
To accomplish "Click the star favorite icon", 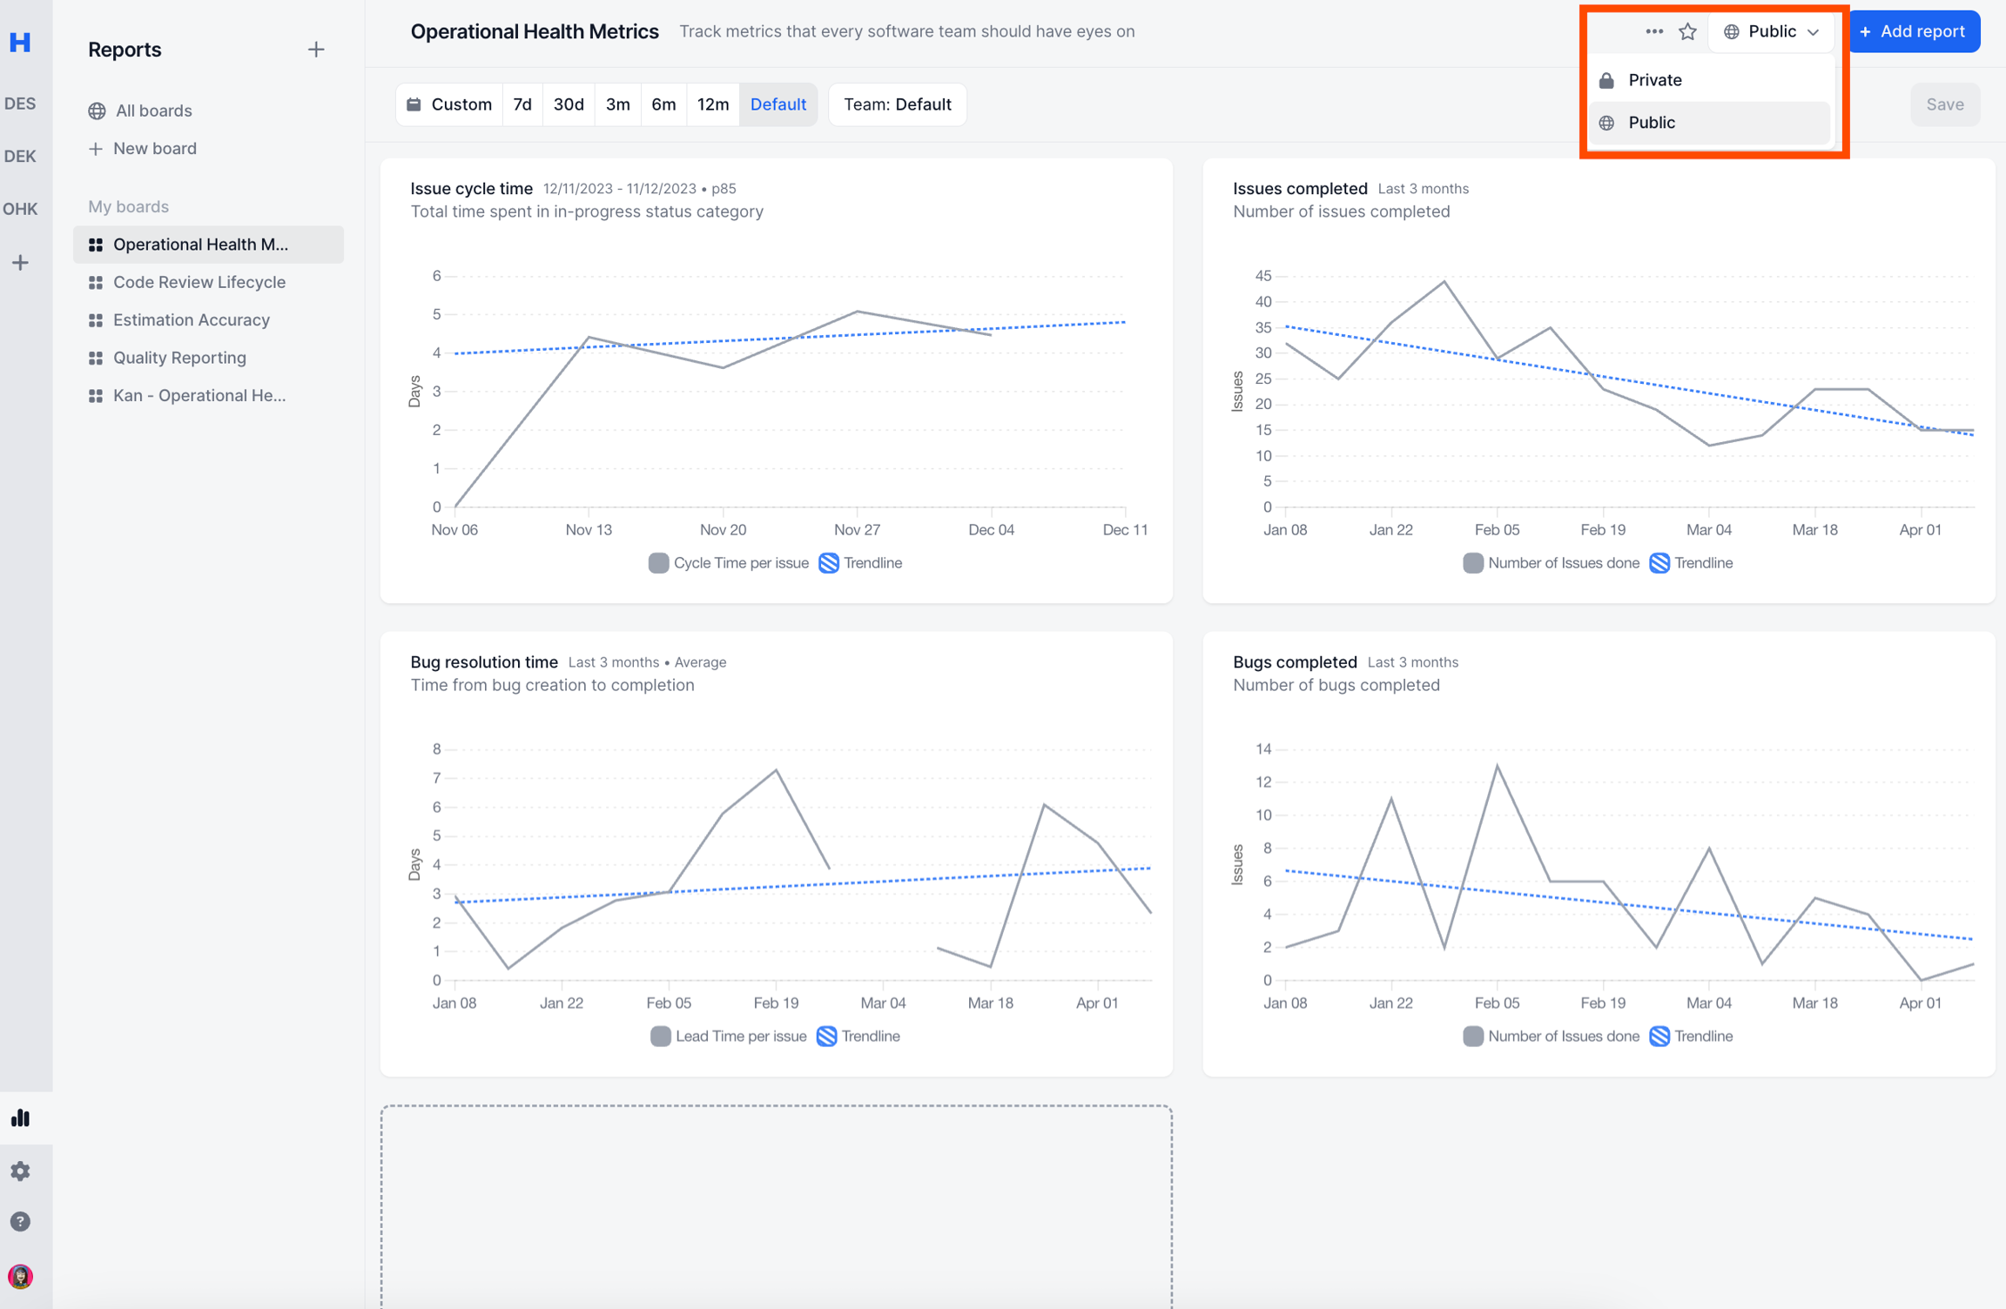I will click(1687, 32).
